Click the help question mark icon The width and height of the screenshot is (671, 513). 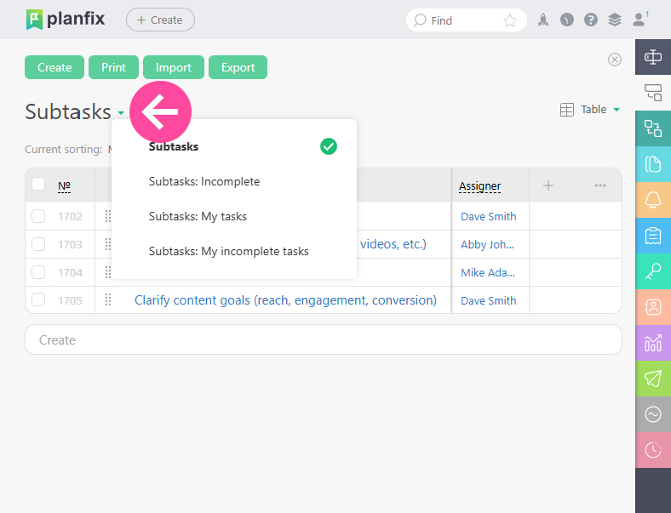point(591,20)
